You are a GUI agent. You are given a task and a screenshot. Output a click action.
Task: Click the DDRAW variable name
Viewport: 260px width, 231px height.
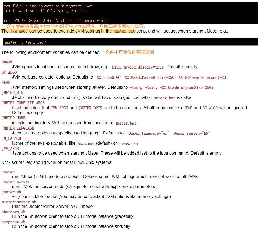(x=7, y=62)
